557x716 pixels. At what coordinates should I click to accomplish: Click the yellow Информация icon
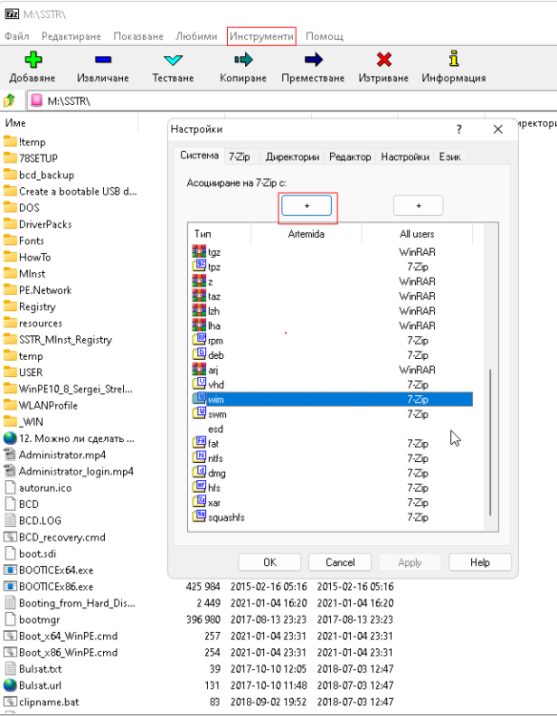tap(453, 59)
